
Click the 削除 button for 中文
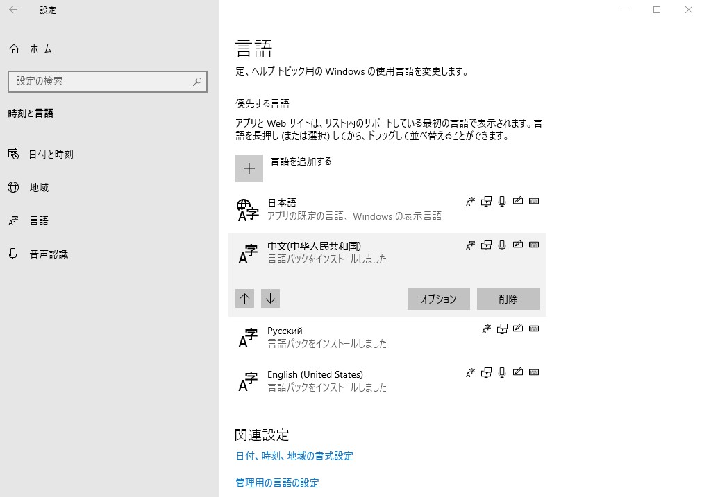coord(508,299)
